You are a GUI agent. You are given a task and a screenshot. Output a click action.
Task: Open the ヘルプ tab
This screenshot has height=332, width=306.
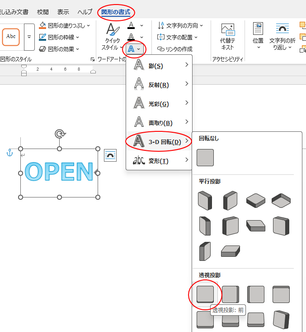[x=85, y=12]
